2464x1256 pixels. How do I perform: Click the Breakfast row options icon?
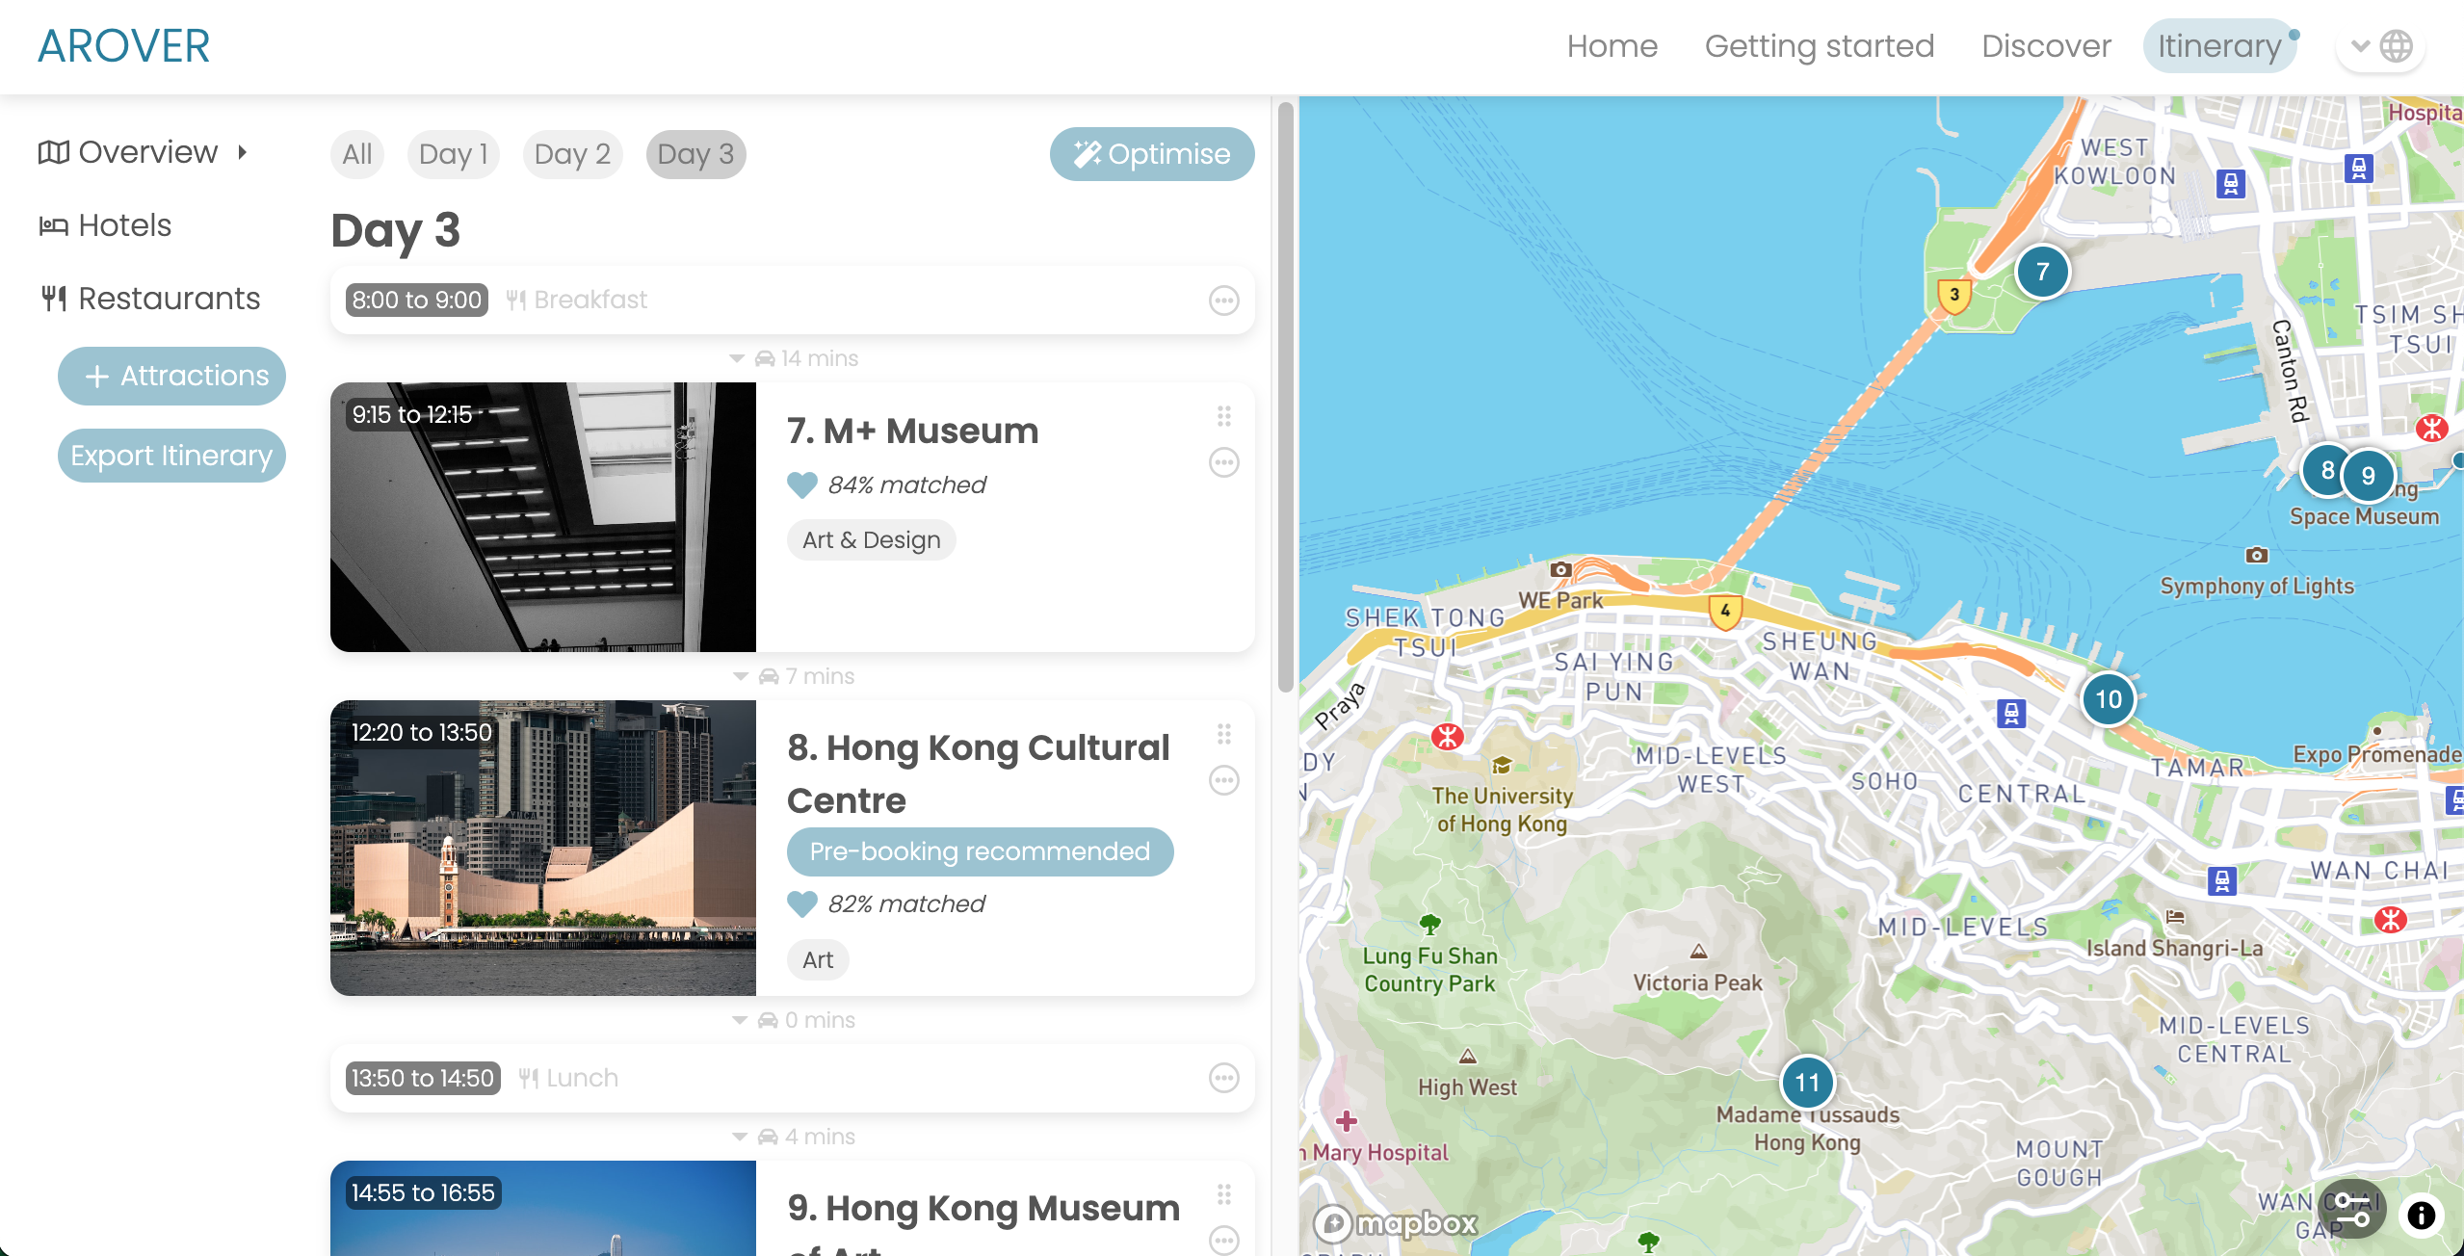[1223, 301]
